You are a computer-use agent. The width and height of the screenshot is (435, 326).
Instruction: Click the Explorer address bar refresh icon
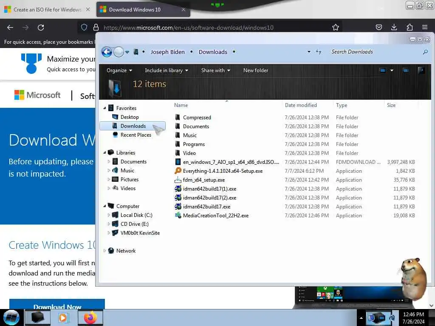tap(319, 52)
